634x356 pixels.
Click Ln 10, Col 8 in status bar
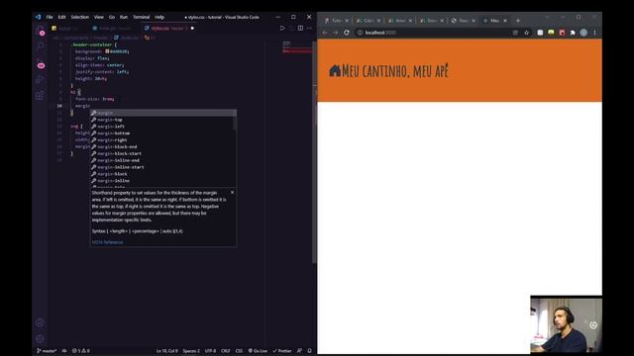click(167, 351)
